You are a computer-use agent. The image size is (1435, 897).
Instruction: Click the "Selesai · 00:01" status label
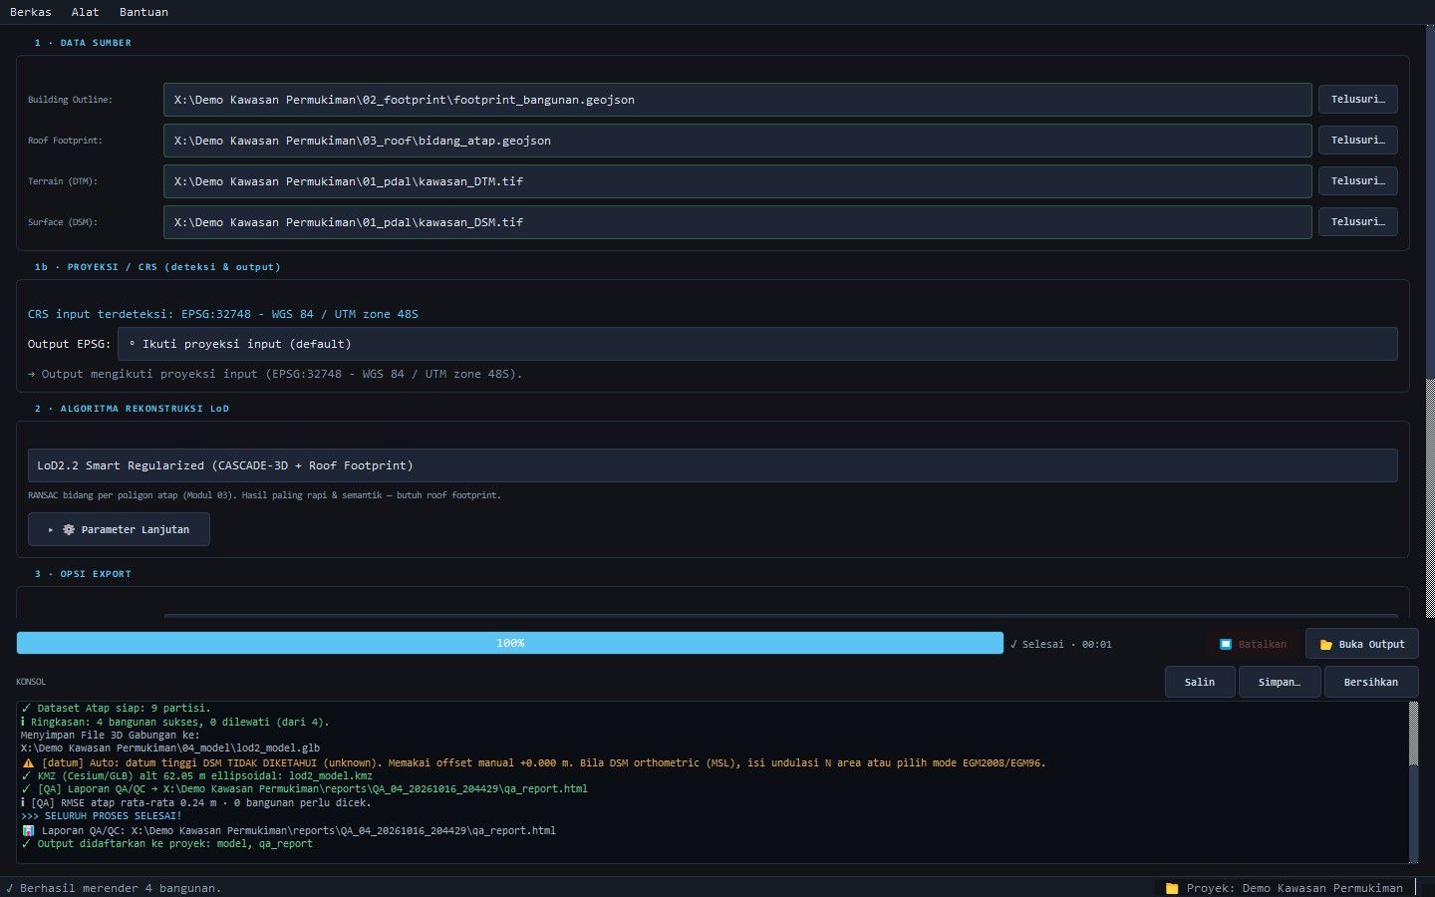coord(1061,645)
